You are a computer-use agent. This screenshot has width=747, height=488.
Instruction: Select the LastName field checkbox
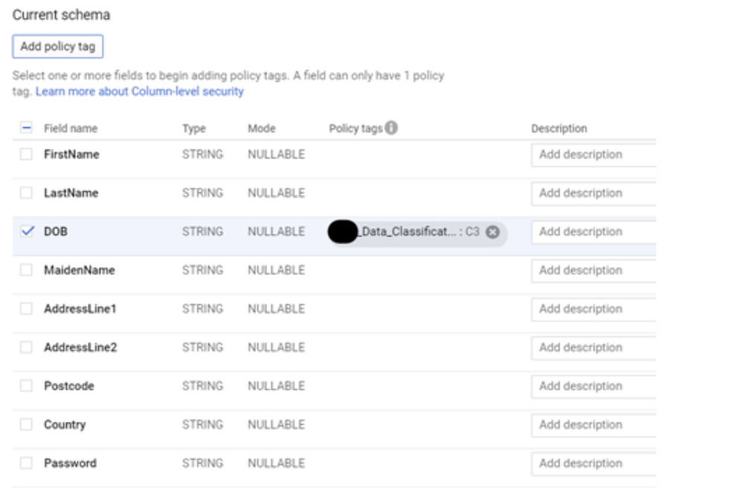[x=26, y=193]
